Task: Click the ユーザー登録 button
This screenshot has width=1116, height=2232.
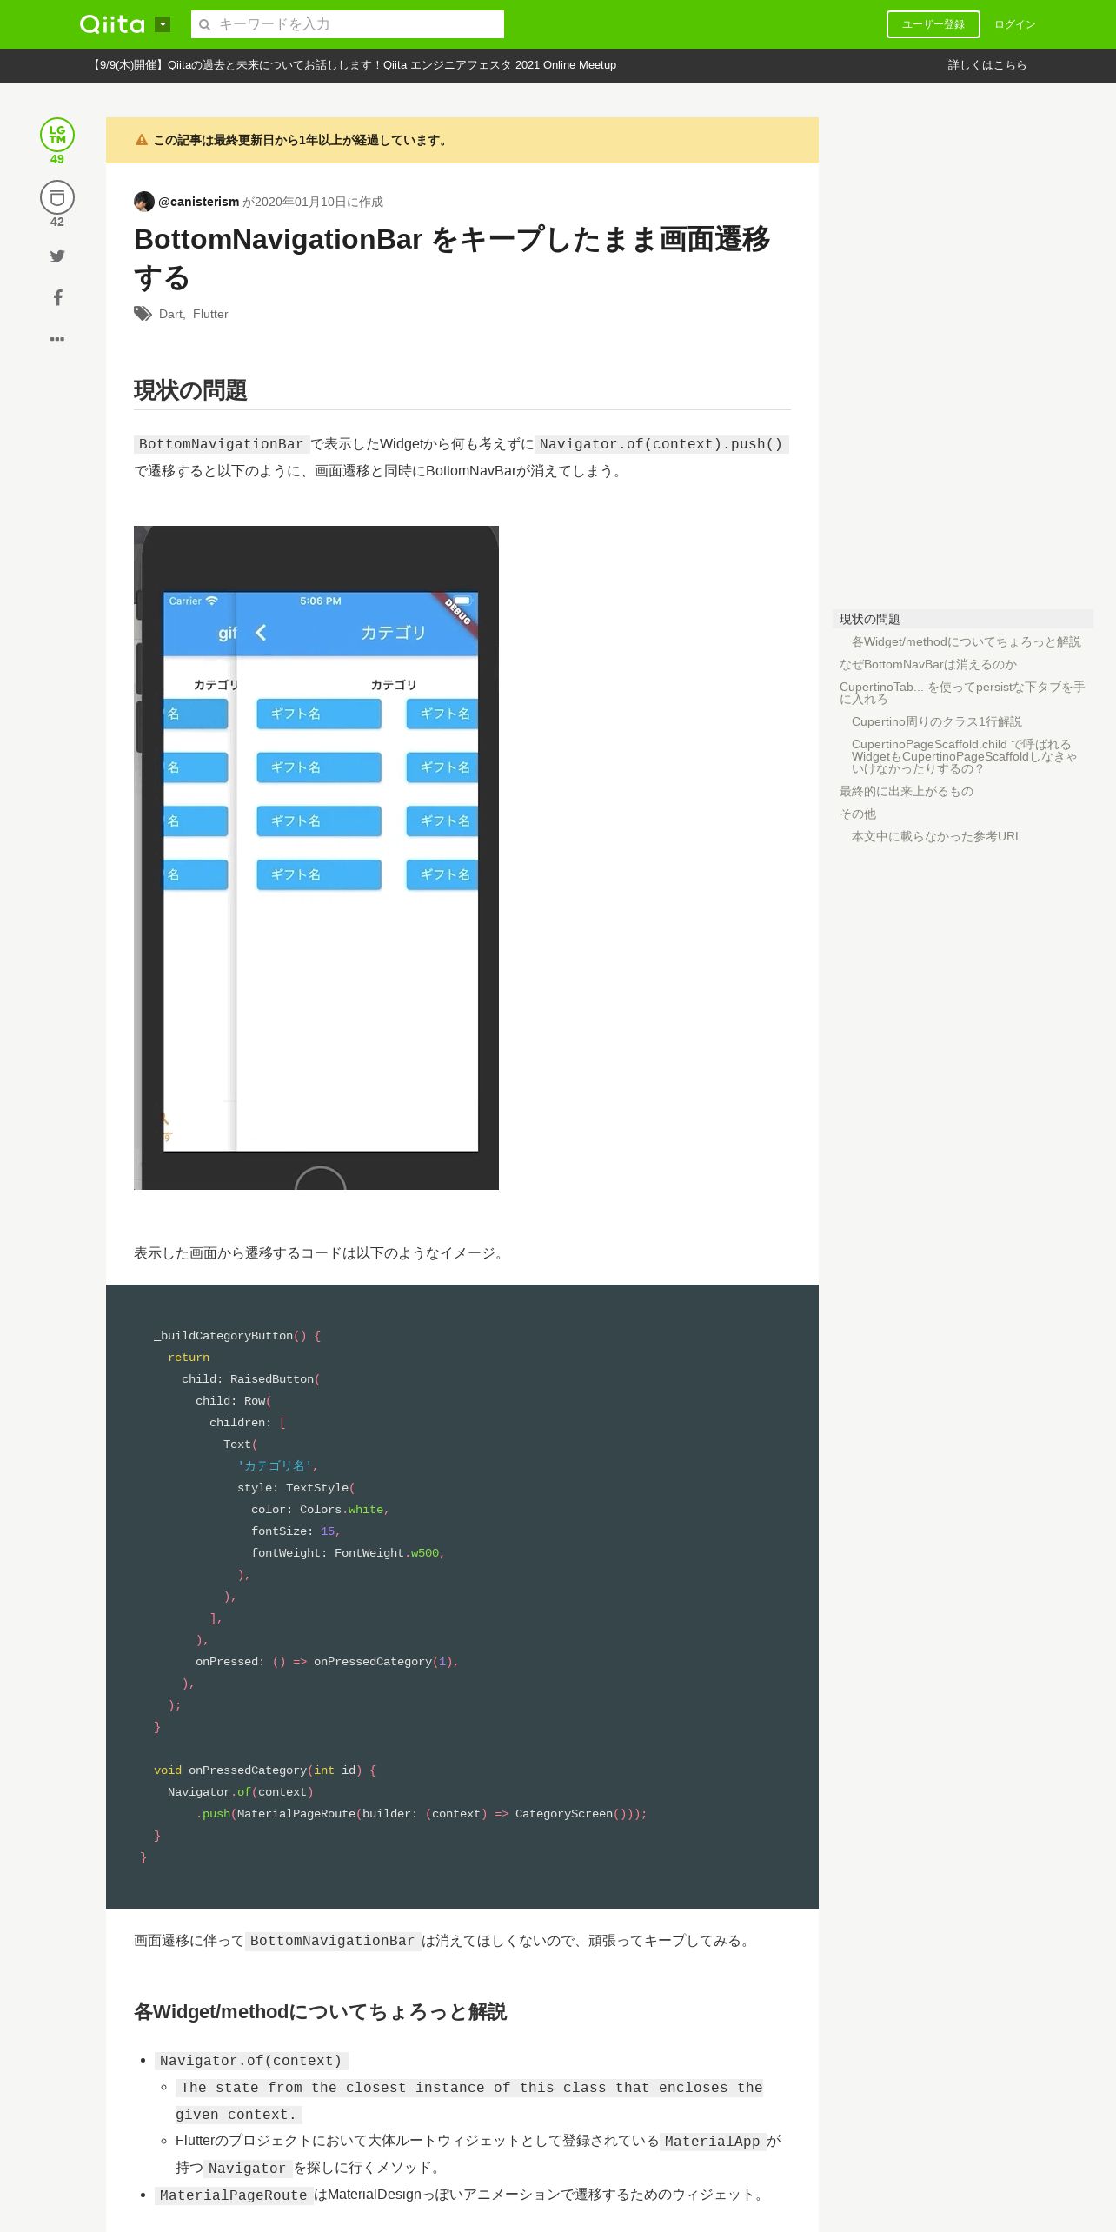Action: tap(933, 24)
